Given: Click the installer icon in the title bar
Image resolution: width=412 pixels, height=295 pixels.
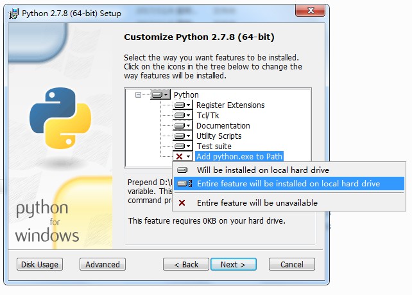Looking at the screenshot, I should pos(13,13).
